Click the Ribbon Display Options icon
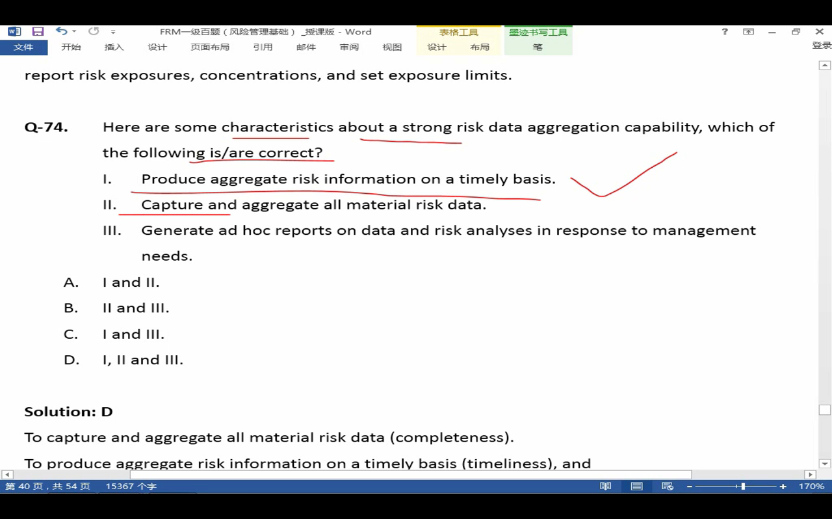832x519 pixels. (x=749, y=32)
